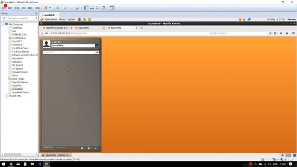Open a new Firefox tab
Viewport: 297px width, 167px height.
[x=141, y=28]
